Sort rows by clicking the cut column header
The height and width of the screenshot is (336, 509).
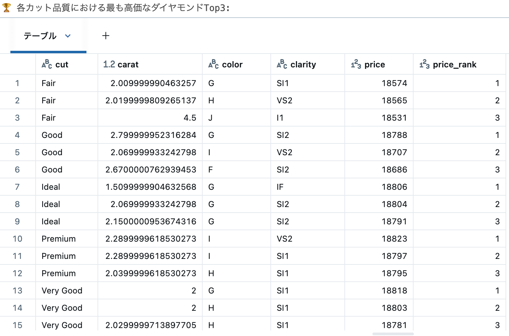point(61,64)
